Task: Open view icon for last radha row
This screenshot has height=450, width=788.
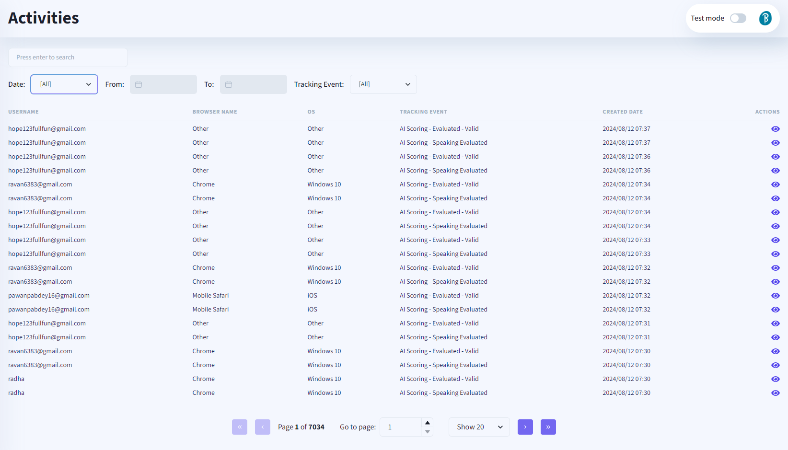Action: point(775,393)
